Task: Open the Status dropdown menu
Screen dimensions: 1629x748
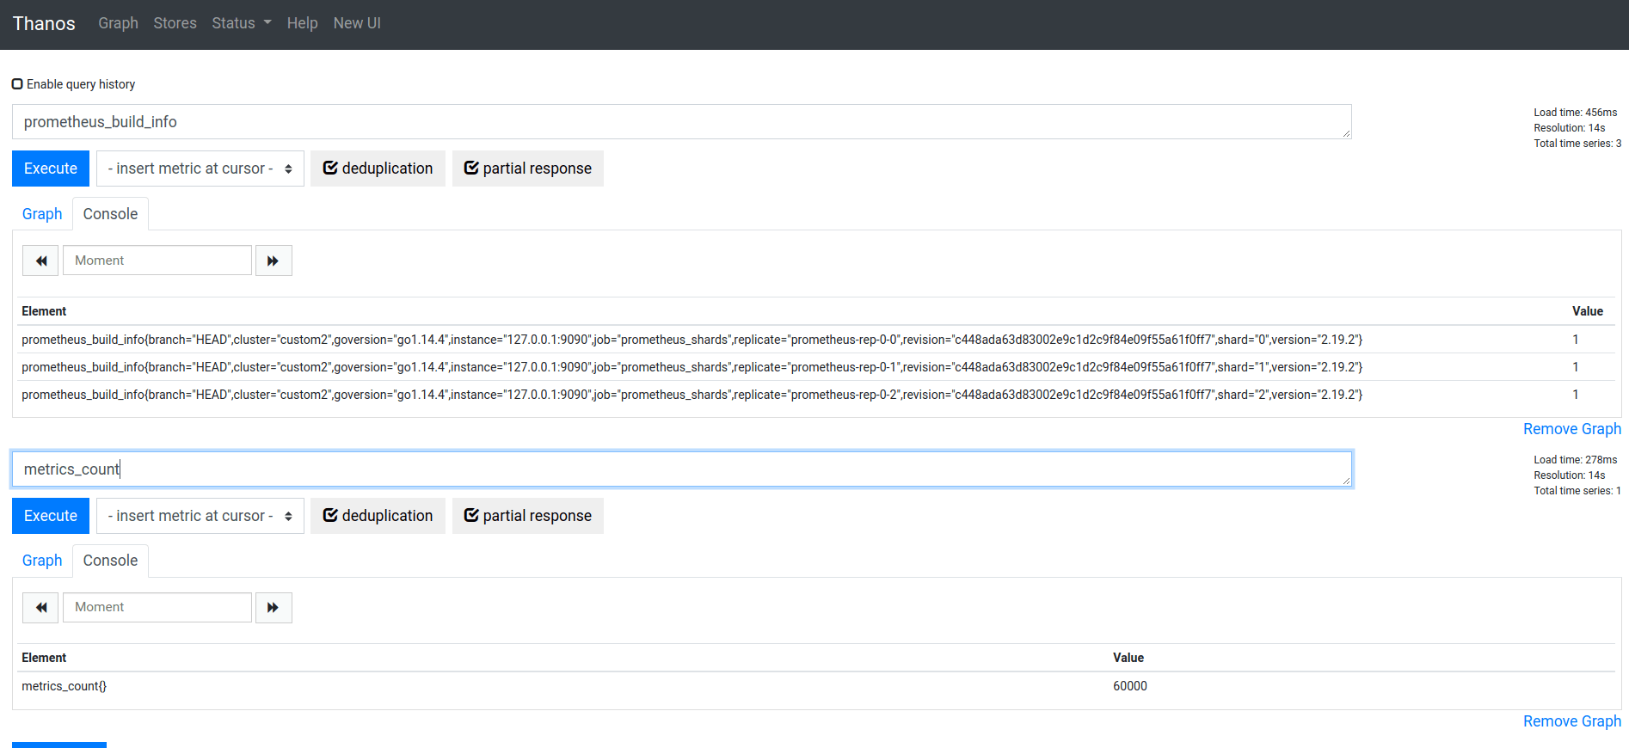Action: tap(241, 23)
